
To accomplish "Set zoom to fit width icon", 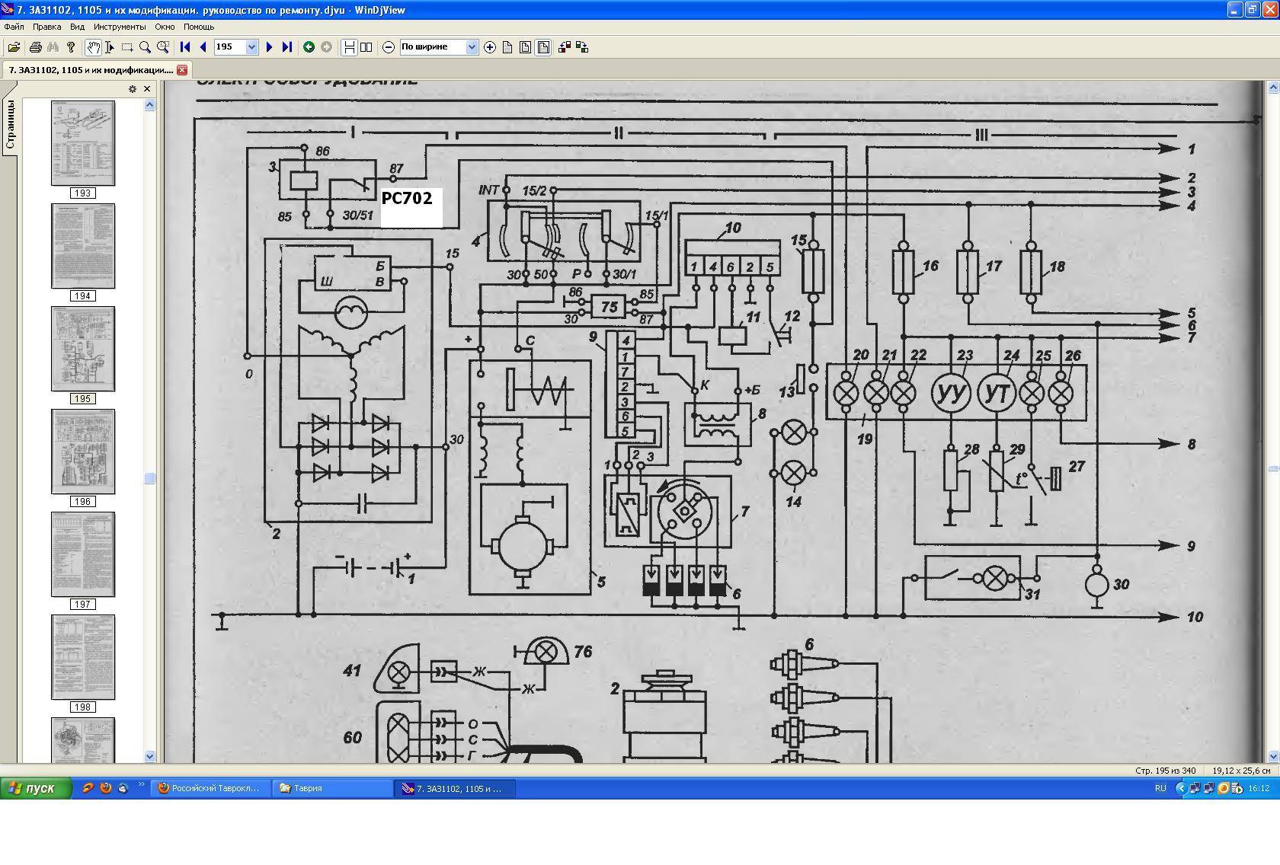I will click(543, 47).
